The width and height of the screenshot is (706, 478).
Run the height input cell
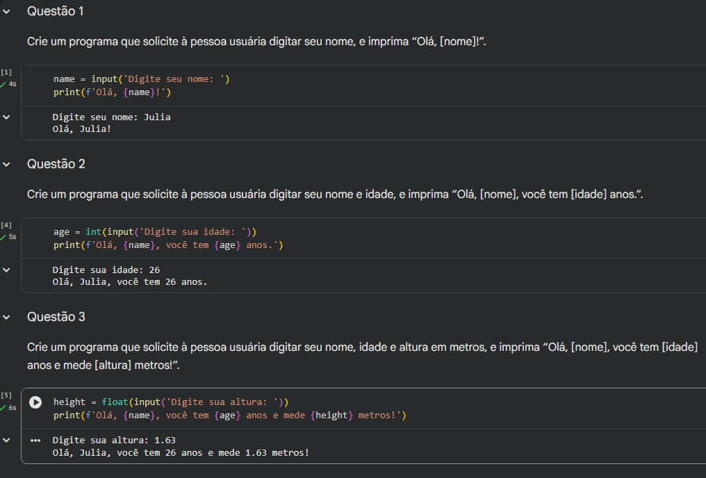click(x=35, y=402)
